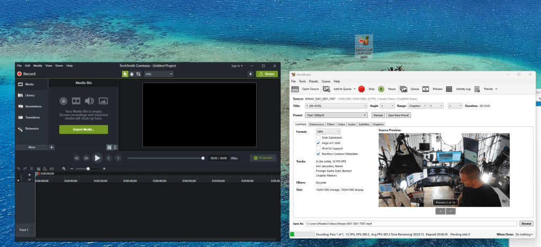541x247 pixels.
Task: Select the crop tool in Camtasia
Action: coord(138,74)
